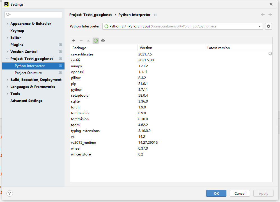Click the uninstall package minus icon
This screenshot has width=280, height=202.
pyautogui.click(x=81, y=41)
